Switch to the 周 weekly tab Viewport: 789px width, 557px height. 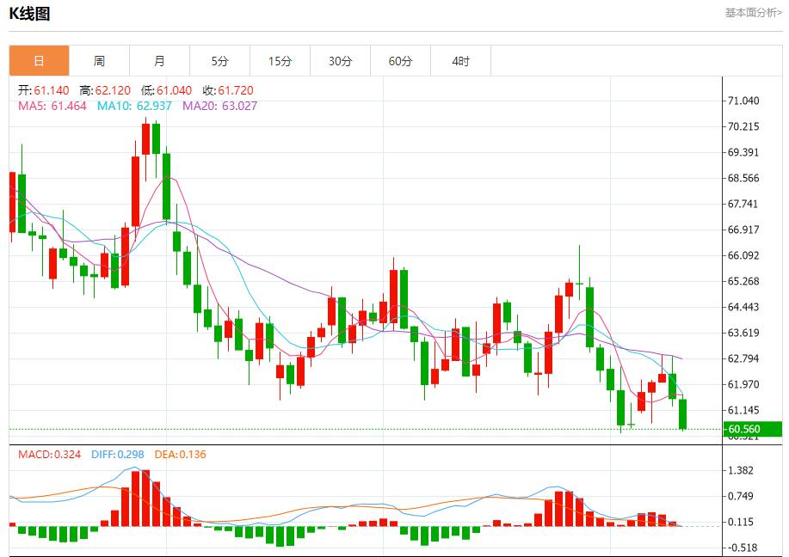pyautogui.click(x=99, y=61)
